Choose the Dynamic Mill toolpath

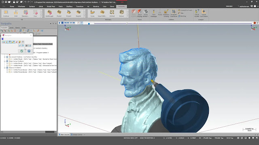pyautogui.click(x=25, y=13)
